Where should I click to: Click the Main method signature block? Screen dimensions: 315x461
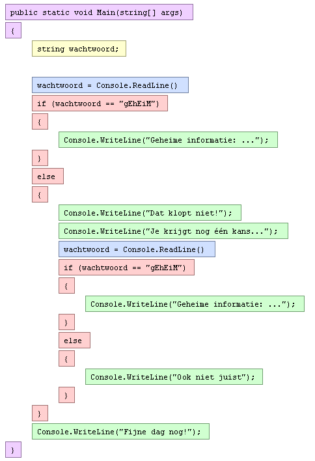coord(99,12)
